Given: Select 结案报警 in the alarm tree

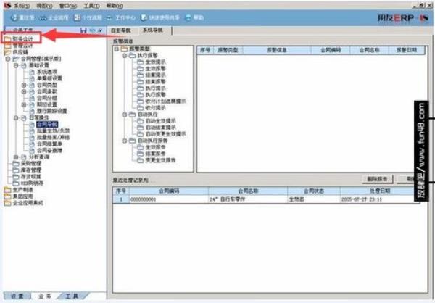Looking at the screenshot, I should 155,82.
